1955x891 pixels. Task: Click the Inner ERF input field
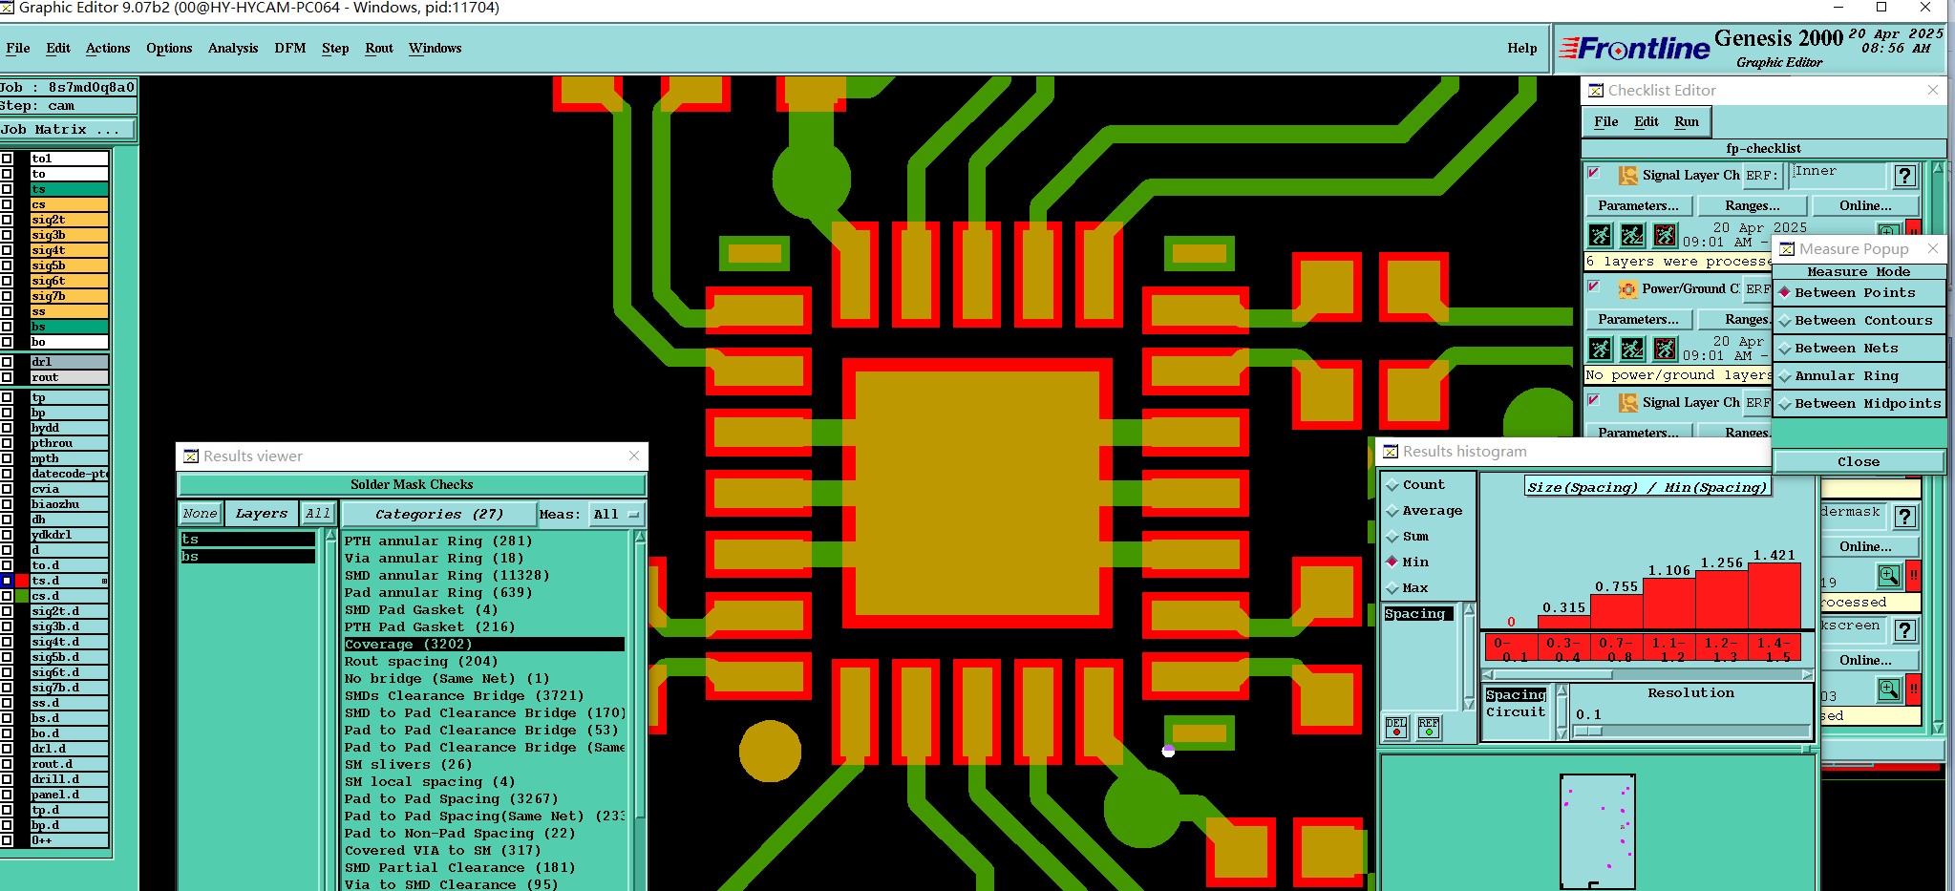1838,176
